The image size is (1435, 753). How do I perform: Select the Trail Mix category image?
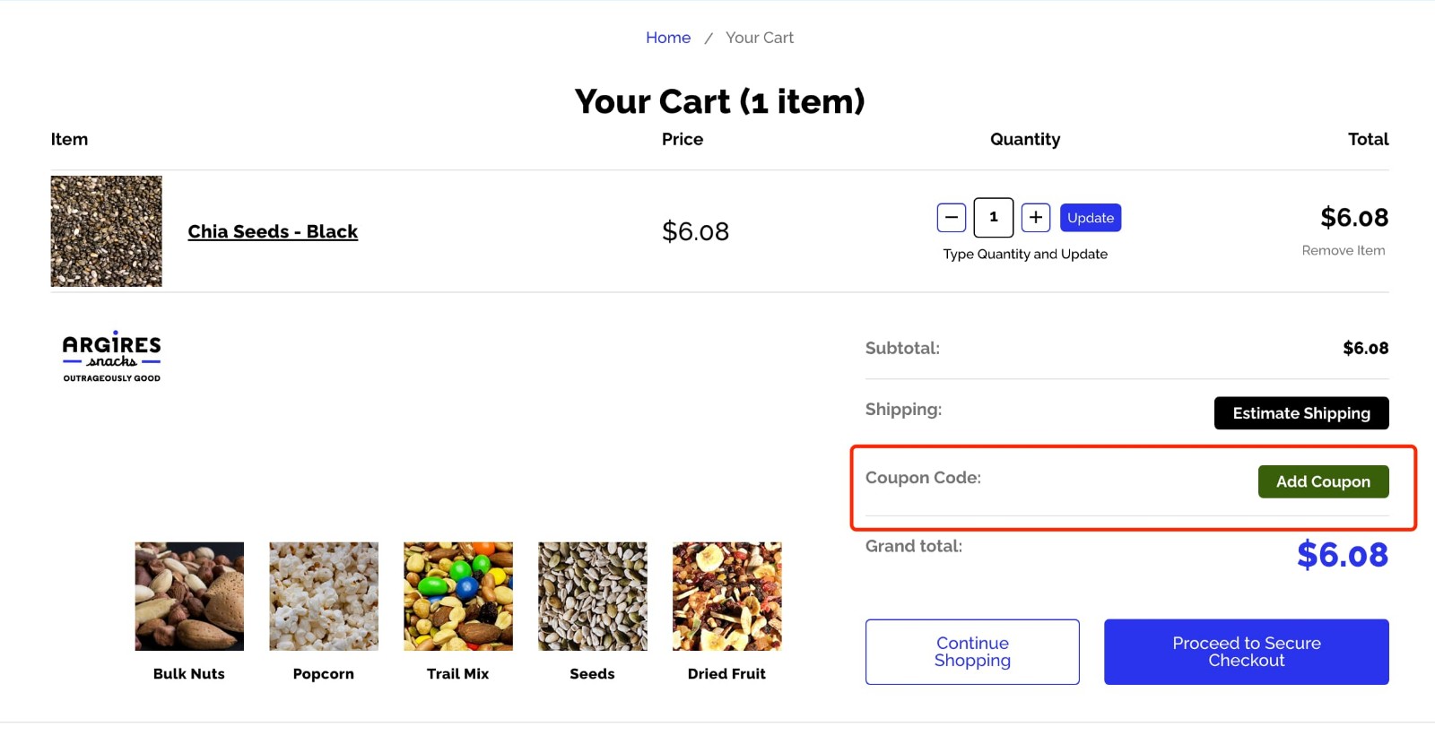click(x=458, y=595)
